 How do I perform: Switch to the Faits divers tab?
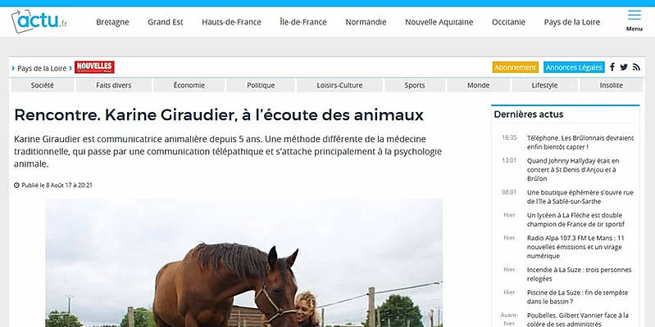pos(114,85)
